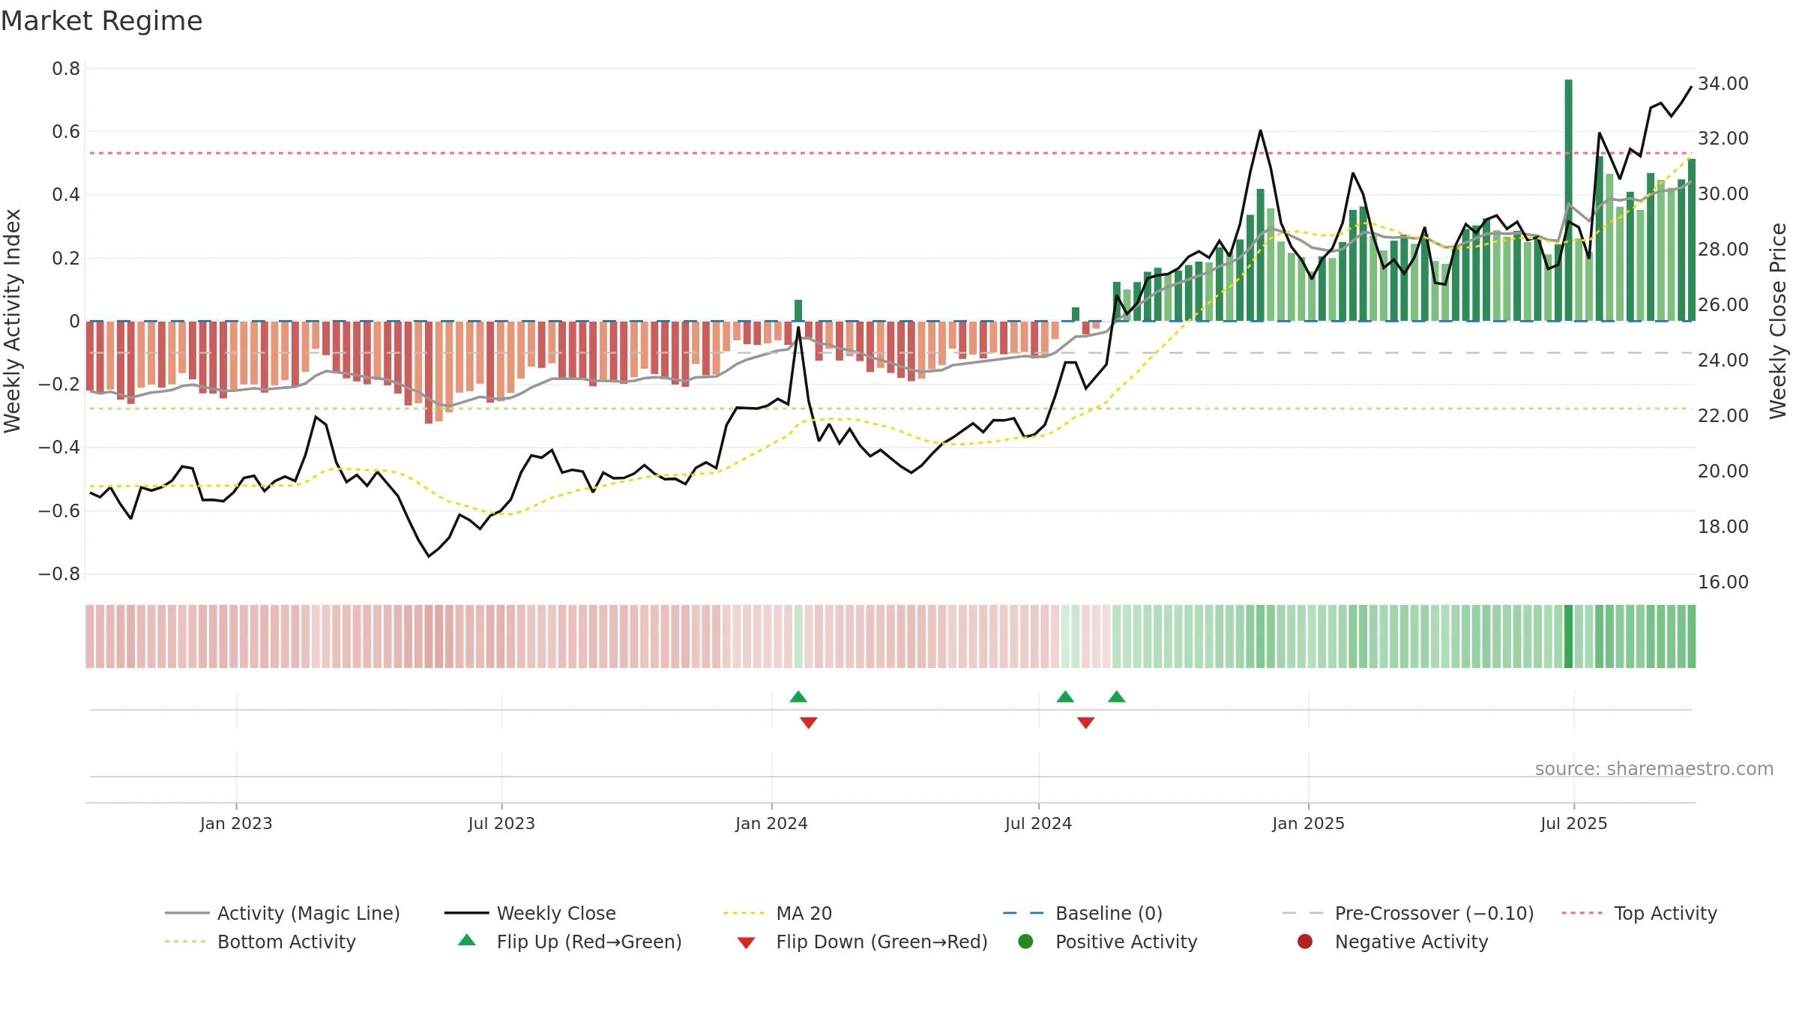The height and width of the screenshot is (1012, 1799).
Task: Toggle the Bottom Activity legend entry
Action: click(x=260, y=942)
